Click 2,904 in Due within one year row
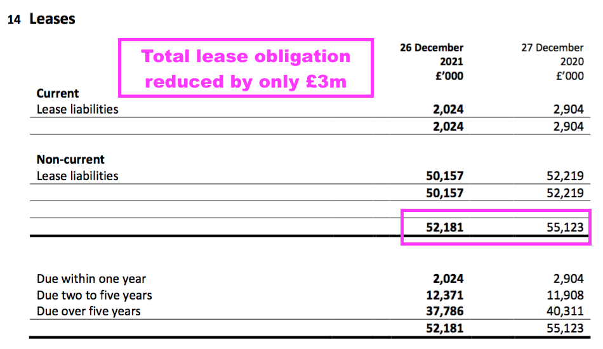 click(568, 279)
